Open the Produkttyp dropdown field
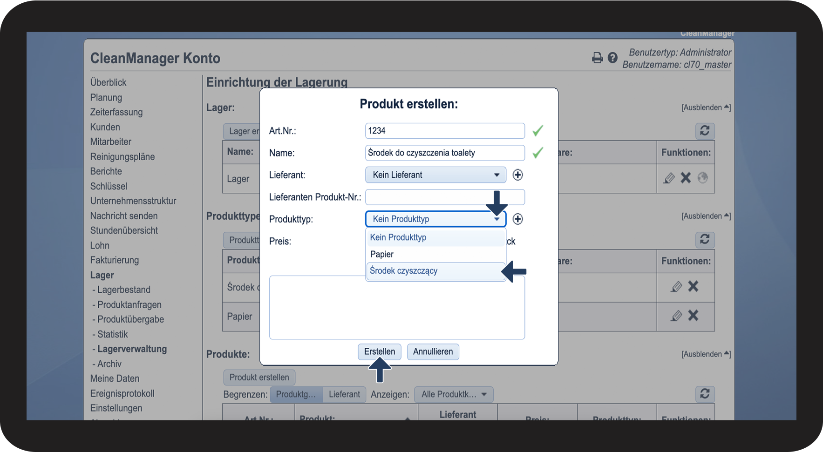The width and height of the screenshot is (823, 452). [x=435, y=219]
